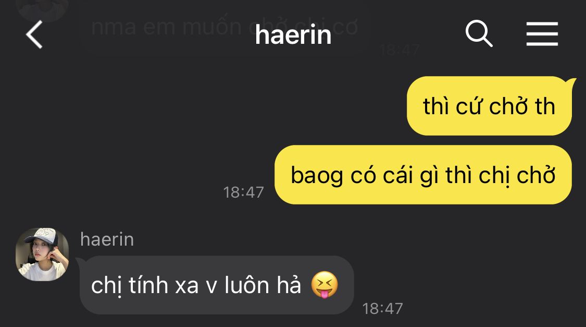Tap the 18:47 timestamp beside haerin's grey bubble
Screen dimensions: 586x327
(382, 309)
